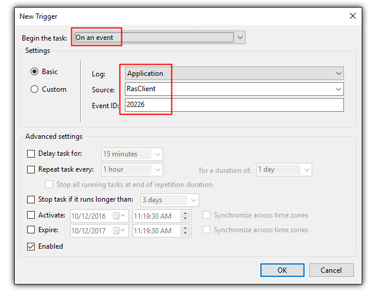Expand the Source dropdown list
Screen dimensions: 377x291
(x=338, y=89)
